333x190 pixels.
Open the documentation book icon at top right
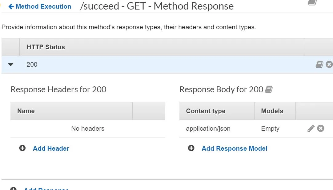(x=312, y=2)
